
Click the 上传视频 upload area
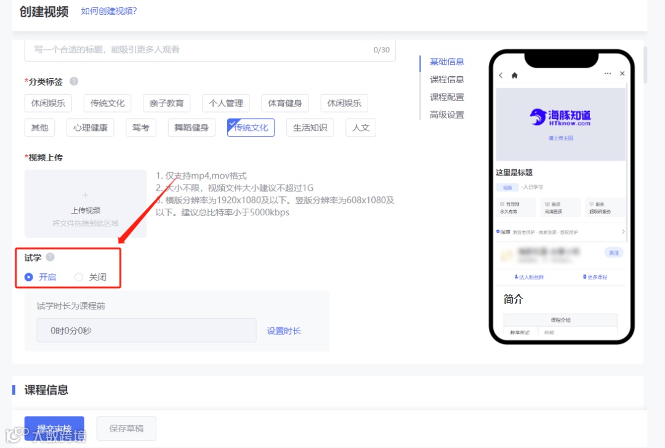(x=85, y=204)
